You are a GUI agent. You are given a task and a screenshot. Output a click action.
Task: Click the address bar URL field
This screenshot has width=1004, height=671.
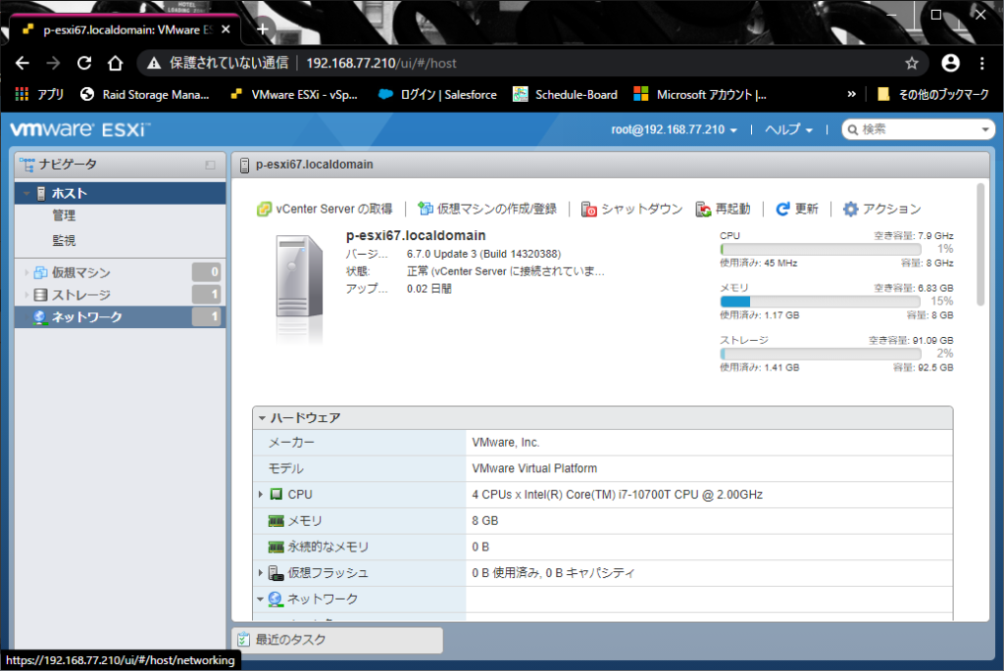531,63
